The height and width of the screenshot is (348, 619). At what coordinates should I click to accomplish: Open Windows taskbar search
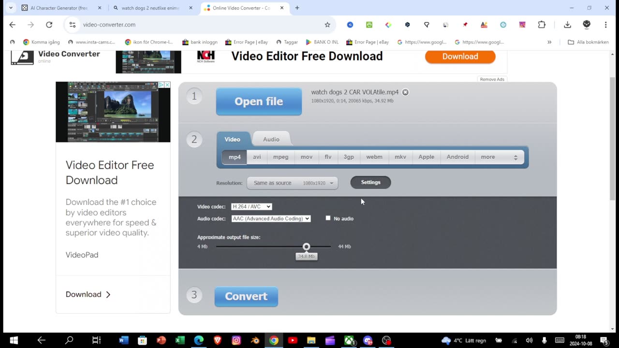point(69,340)
